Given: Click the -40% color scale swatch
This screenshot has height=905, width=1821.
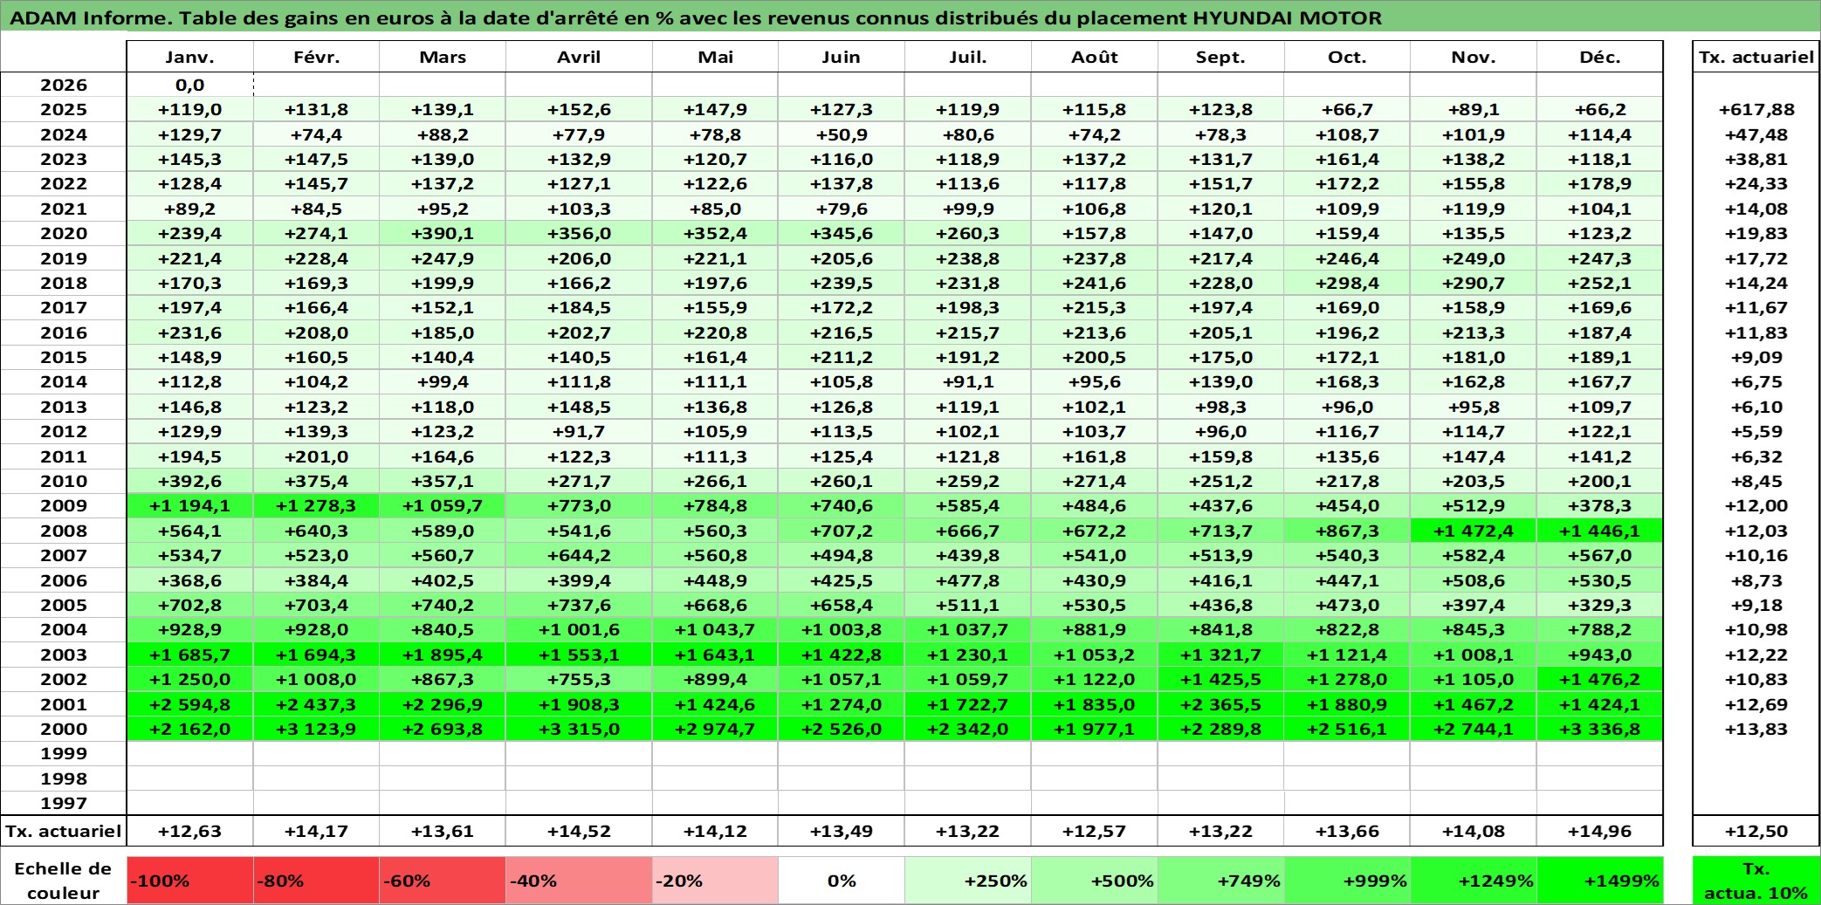Looking at the screenshot, I should click(x=579, y=880).
